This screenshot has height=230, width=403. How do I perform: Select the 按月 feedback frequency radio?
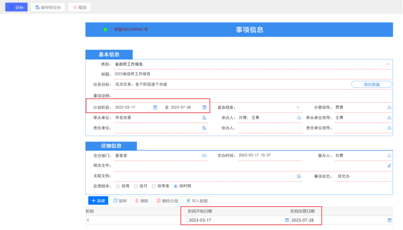136,186
